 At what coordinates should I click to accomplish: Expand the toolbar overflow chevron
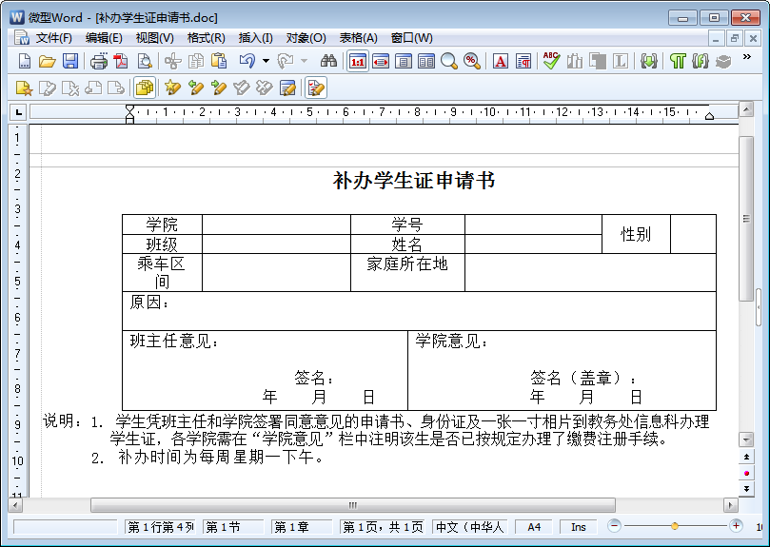pyautogui.click(x=747, y=57)
